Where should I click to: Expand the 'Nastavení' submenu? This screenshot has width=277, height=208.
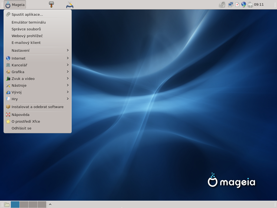(x=37, y=50)
